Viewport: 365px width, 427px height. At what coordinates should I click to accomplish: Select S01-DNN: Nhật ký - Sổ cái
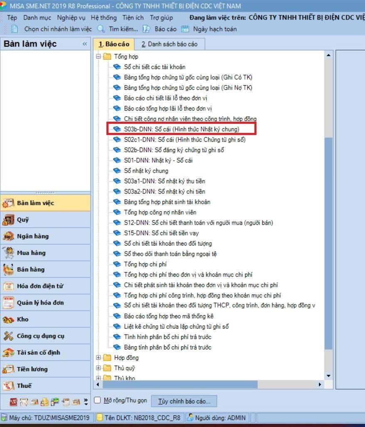pyautogui.click(x=158, y=160)
